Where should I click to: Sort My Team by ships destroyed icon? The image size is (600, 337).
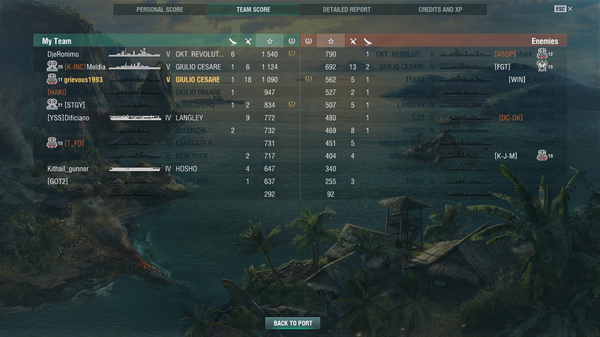[233, 41]
